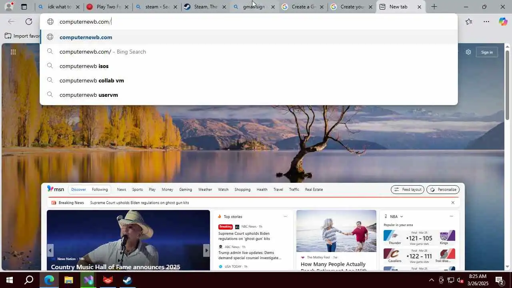Screen dimensions: 512x288
Task: Open the Real Estate category
Action: click(314, 190)
